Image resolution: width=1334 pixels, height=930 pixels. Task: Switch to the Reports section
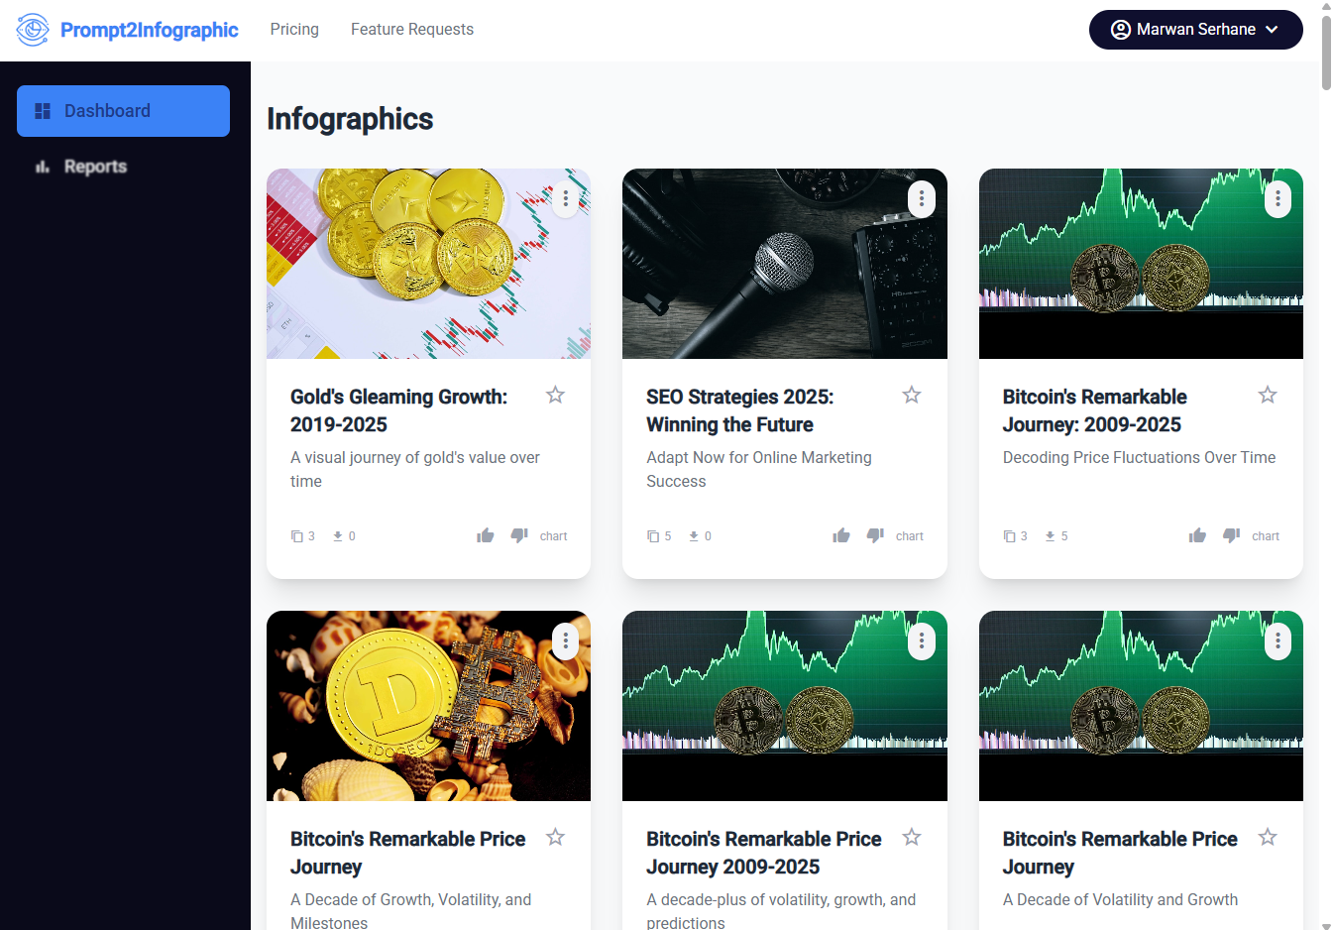[x=95, y=167]
